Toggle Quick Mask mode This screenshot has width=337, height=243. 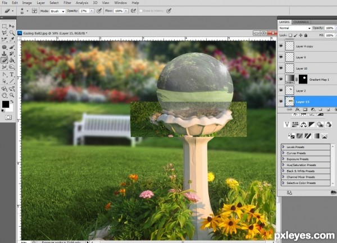pos(8,117)
